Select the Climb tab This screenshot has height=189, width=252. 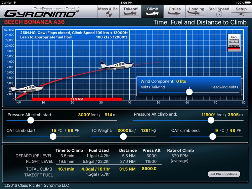153,11
